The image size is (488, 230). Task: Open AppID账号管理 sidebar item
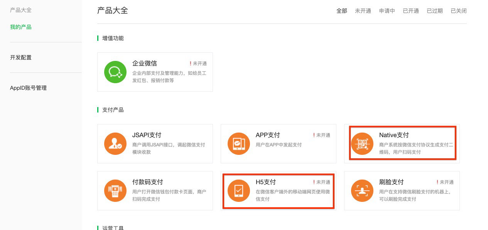click(x=28, y=88)
